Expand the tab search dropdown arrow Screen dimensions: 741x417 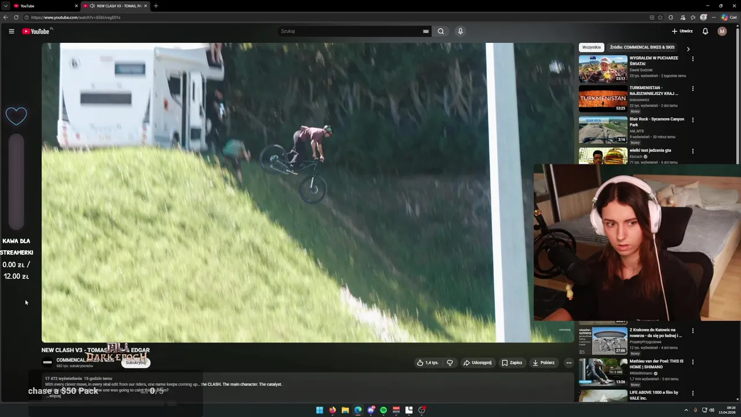(5, 6)
